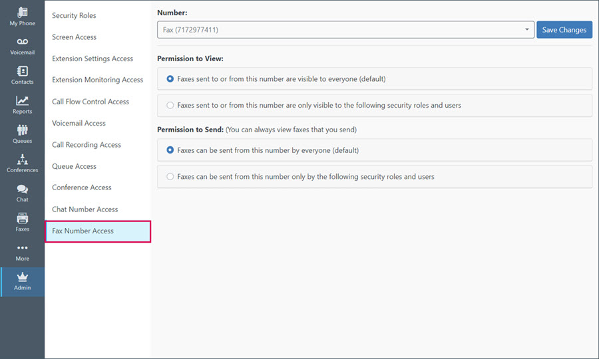599x359 pixels.
Task: Select the Admin crown icon
Action: pyautogui.click(x=22, y=277)
